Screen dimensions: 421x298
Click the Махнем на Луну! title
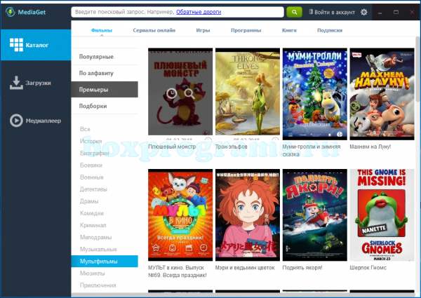[370, 147]
